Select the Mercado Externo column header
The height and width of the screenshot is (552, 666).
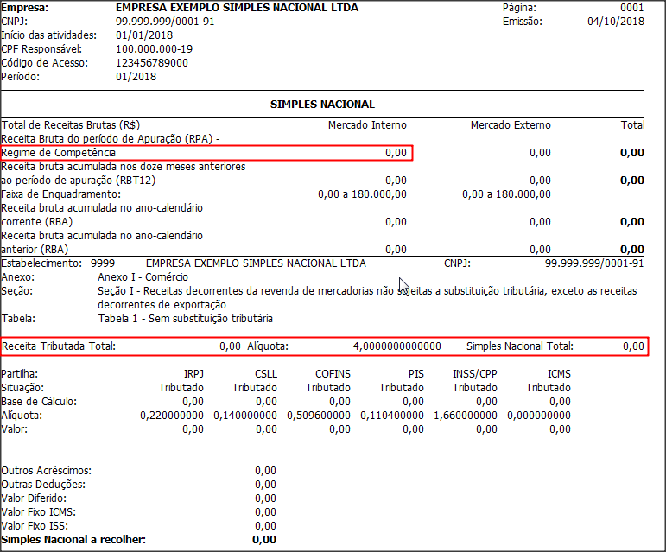tap(511, 125)
